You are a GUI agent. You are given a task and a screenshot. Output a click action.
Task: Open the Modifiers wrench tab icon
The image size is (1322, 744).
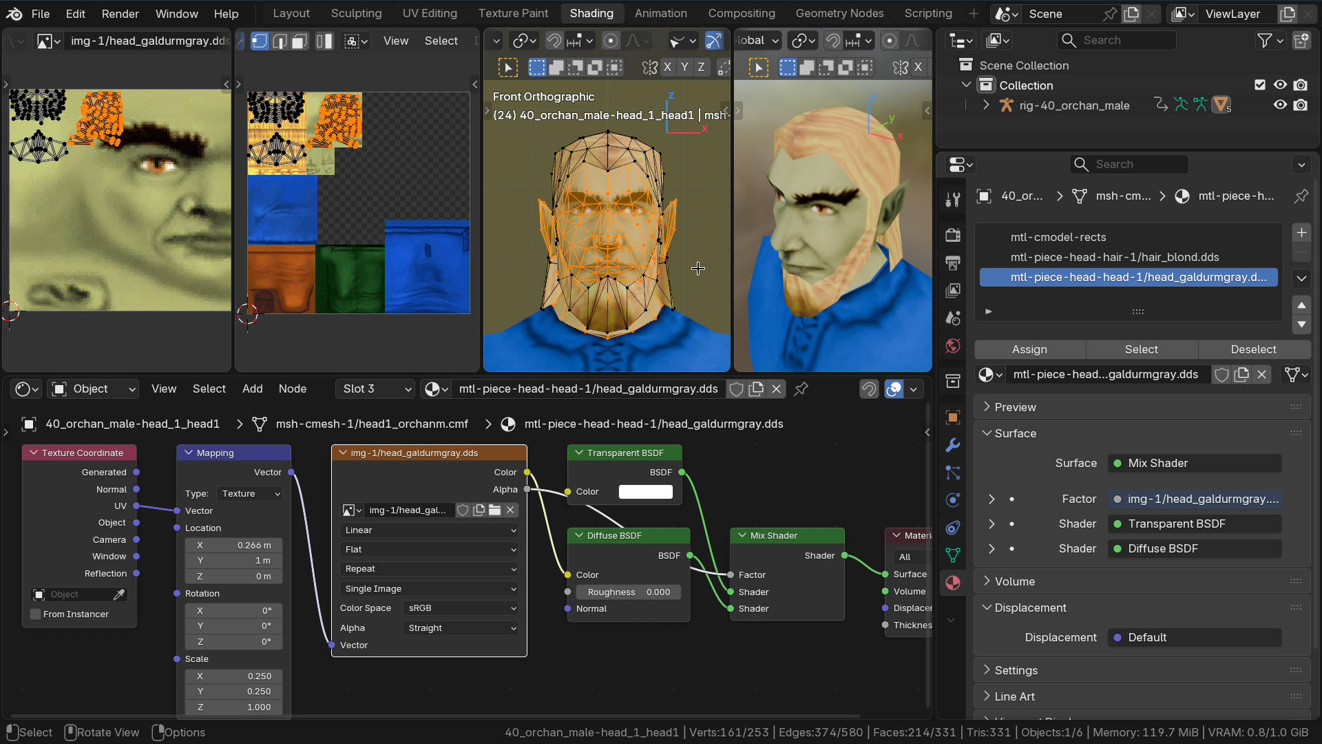953,445
